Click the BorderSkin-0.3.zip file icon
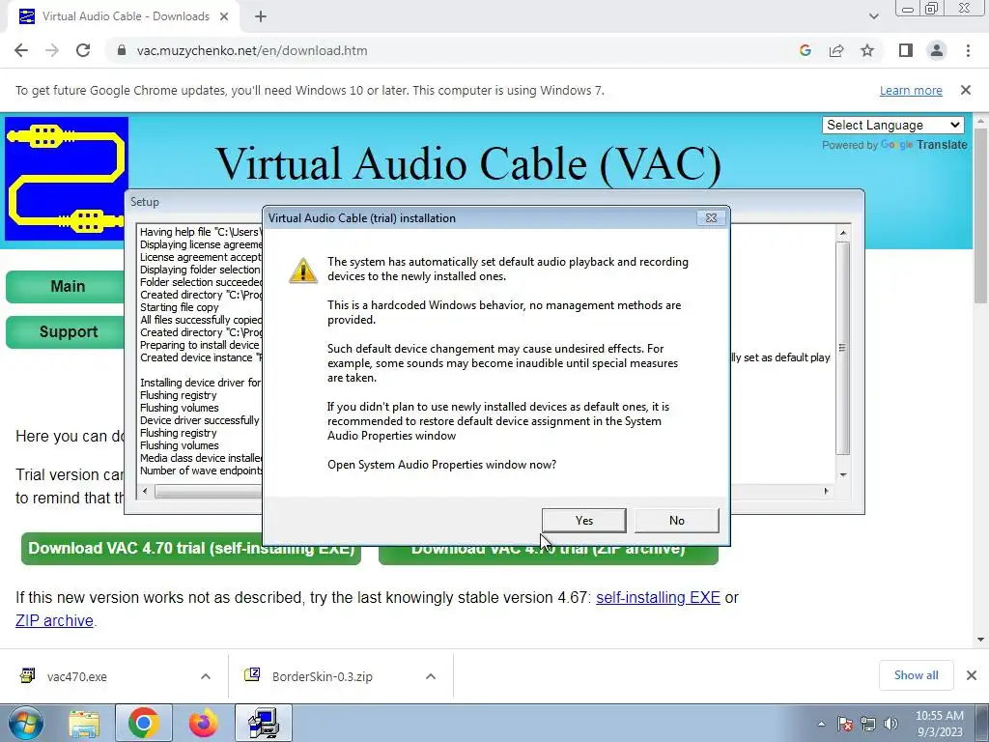Image resolution: width=989 pixels, height=742 pixels. [252, 675]
